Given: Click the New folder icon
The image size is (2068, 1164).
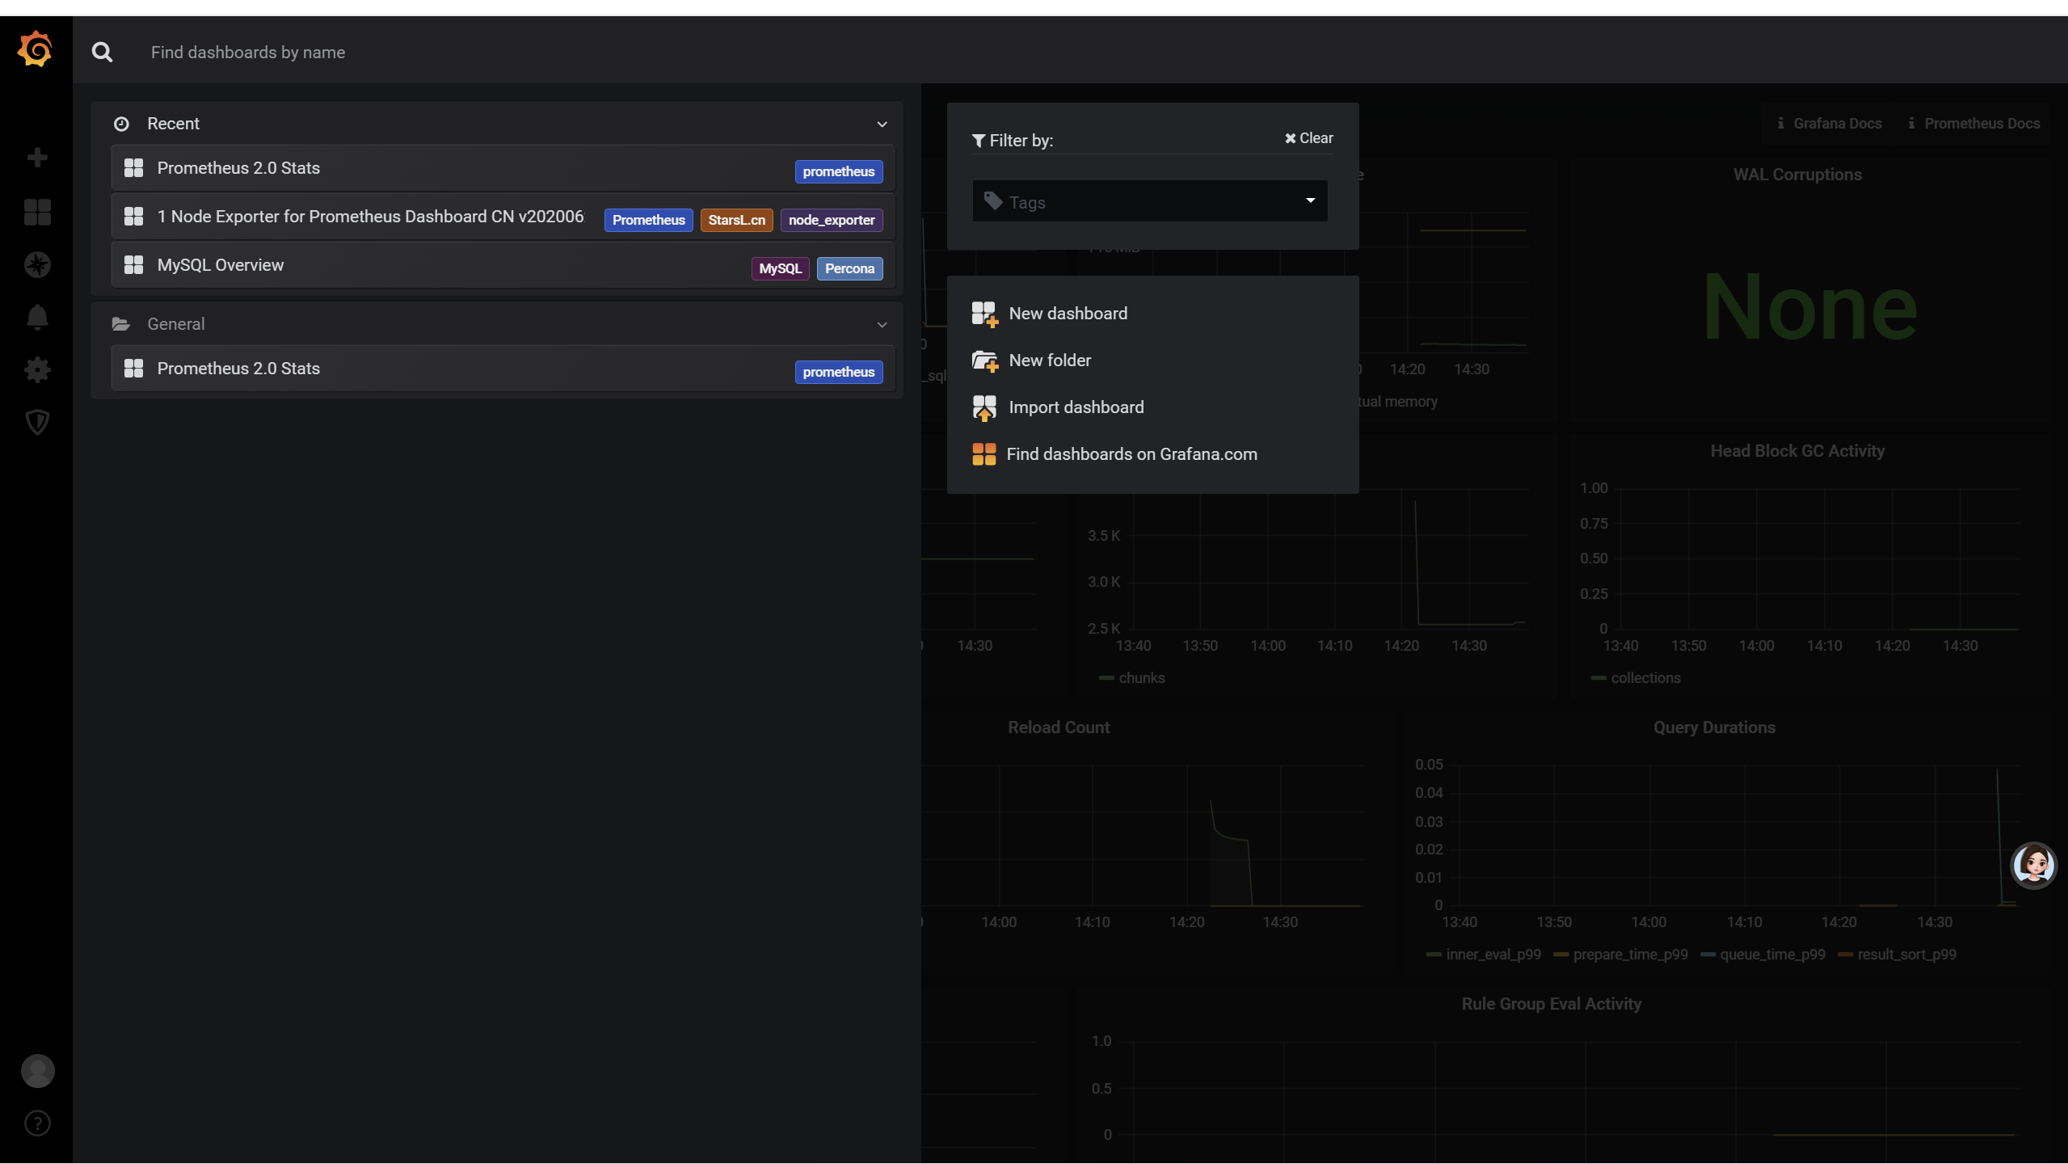Looking at the screenshot, I should pos(984,361).
